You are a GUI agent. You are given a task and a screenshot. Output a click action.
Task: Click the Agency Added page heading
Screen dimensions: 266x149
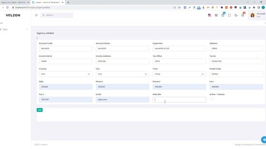45,33
